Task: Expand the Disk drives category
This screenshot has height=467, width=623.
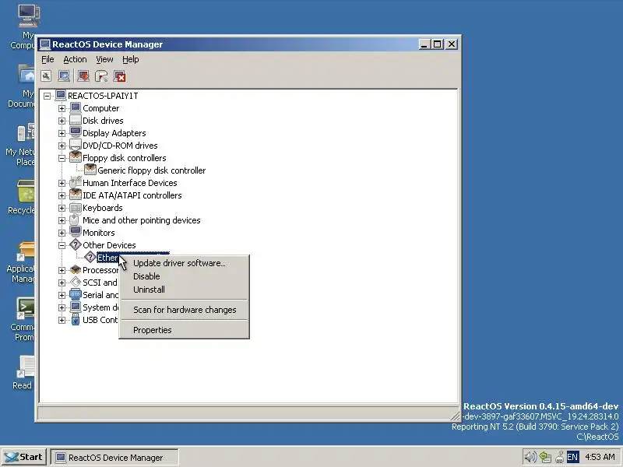Action: point(62,121)
